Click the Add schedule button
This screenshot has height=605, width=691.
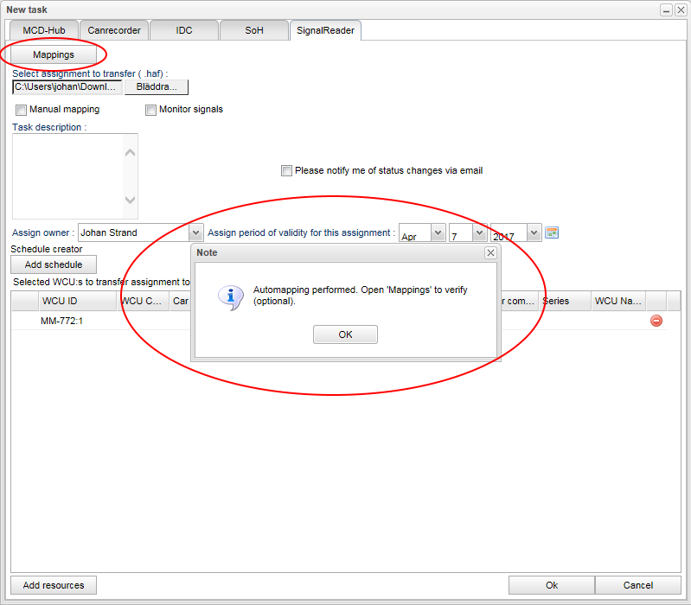54,264
